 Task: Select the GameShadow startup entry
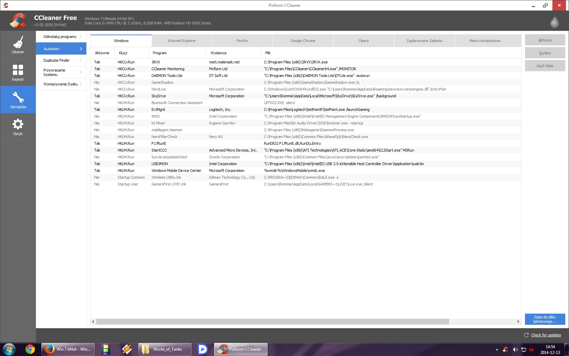[x=306, y=82]
